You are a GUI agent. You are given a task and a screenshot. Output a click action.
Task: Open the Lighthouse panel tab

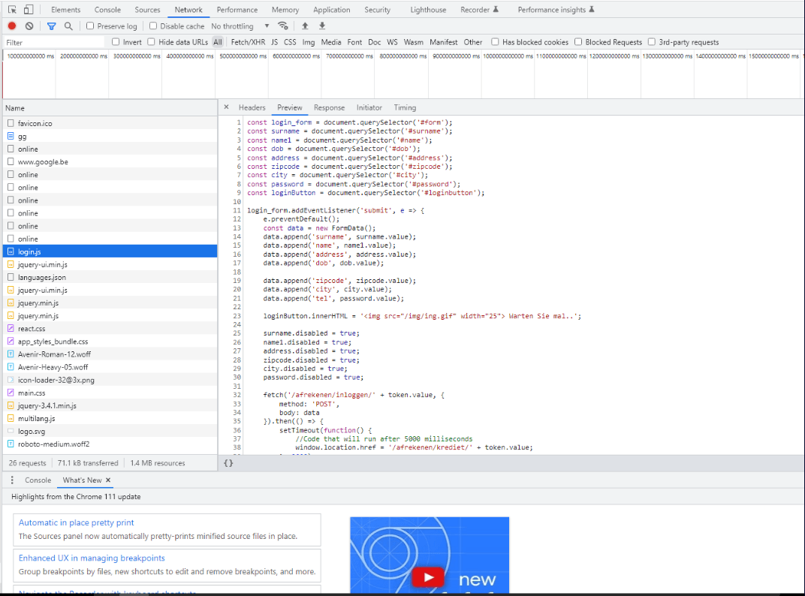pos(428,10)
